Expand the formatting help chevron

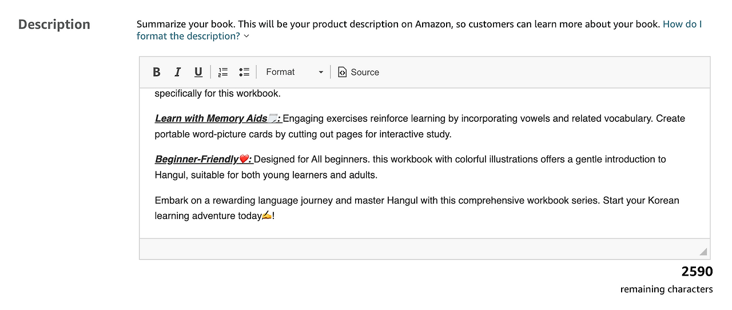point(246,36)
